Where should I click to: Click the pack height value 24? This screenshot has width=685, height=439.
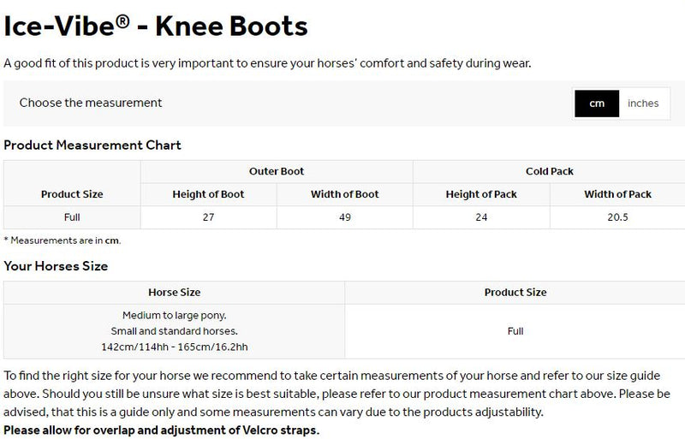(x=481, y=217)
